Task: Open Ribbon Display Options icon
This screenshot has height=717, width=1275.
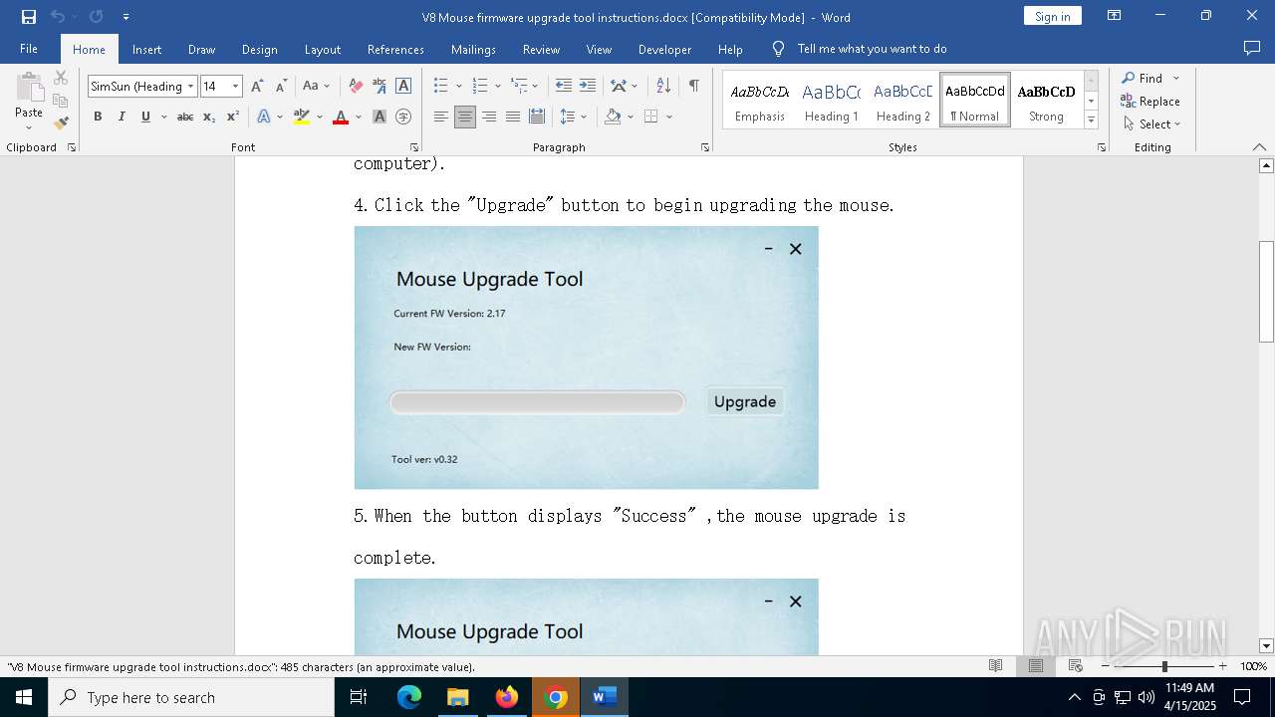Action: click(1115, 16)
